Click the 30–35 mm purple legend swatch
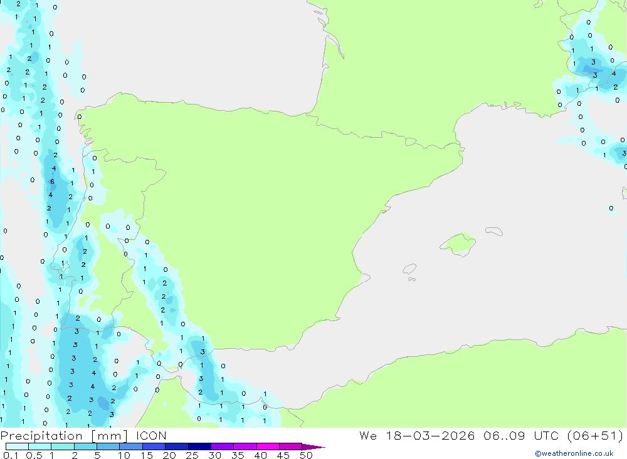Screen dimensions: 627x459 (x=223, y=446)
